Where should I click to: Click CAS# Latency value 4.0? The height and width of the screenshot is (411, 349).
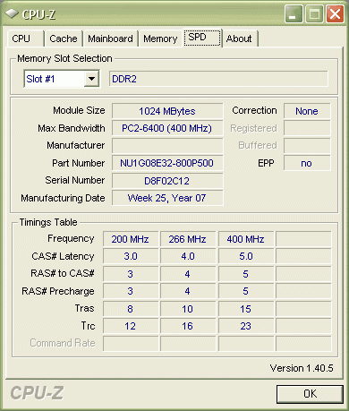click(x=188, y=256)
